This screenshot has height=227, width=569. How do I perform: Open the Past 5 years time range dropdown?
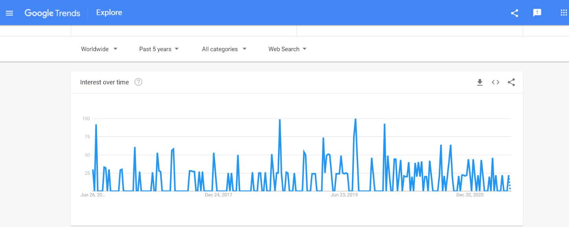click(159, 49)
